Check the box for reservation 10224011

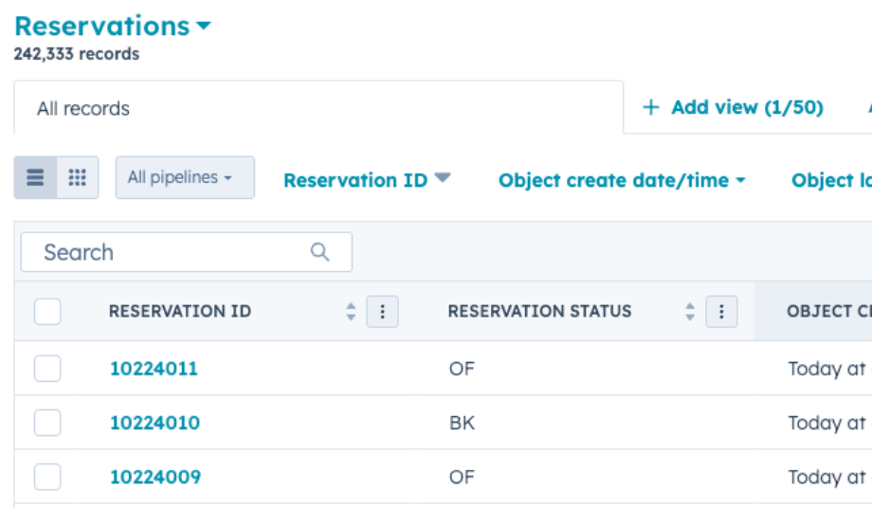tap(47, 368)
